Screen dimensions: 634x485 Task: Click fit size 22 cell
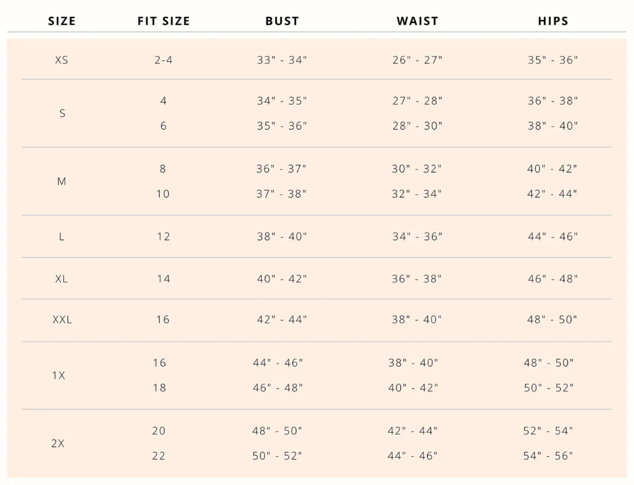click(x=159, y=456)
